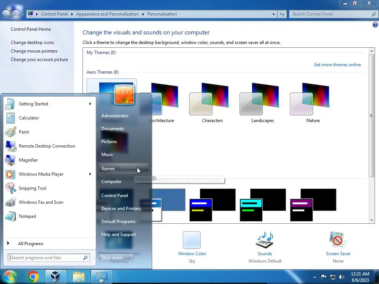Select high contrast theme with purple title
379x284 pixels.
313,205
